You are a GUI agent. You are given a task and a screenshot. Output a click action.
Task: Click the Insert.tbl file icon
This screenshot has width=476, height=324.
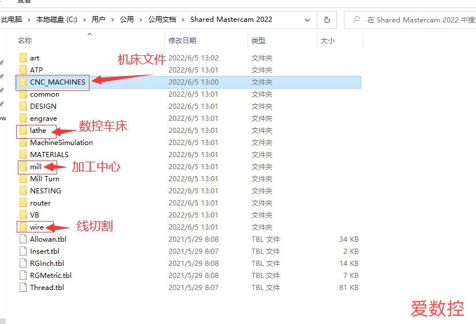[x=23, y=251]
